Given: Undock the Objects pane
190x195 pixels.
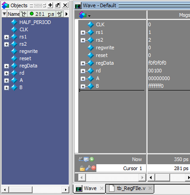Looking at the screenshot, I should tap(57, 5).
